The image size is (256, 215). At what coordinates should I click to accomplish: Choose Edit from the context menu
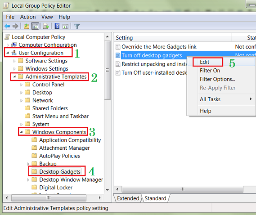[x=221, y=62]
